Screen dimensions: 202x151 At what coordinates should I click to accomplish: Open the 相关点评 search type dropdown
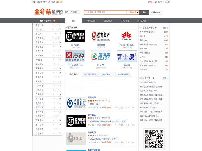[x=133, y=13]
